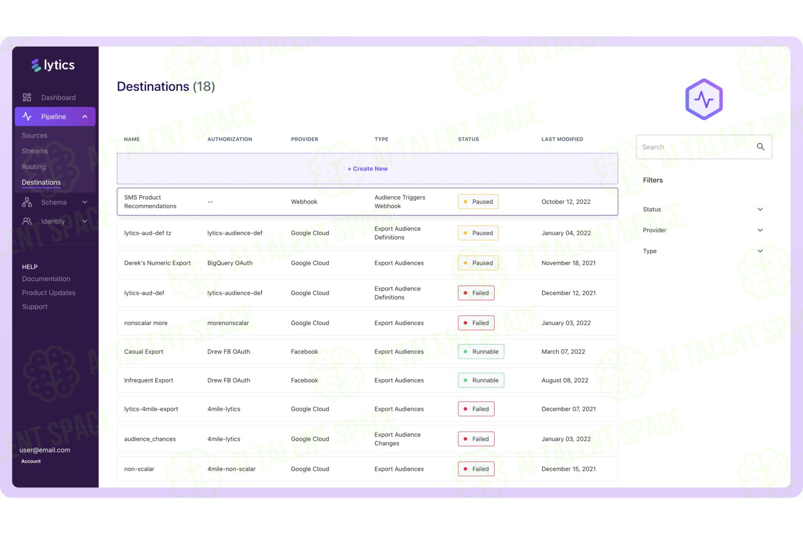The width and height of the screenshot is (803, 535).
Task: Click Runnable badge for Infrequent Export
Action: (x=481, y=380)
